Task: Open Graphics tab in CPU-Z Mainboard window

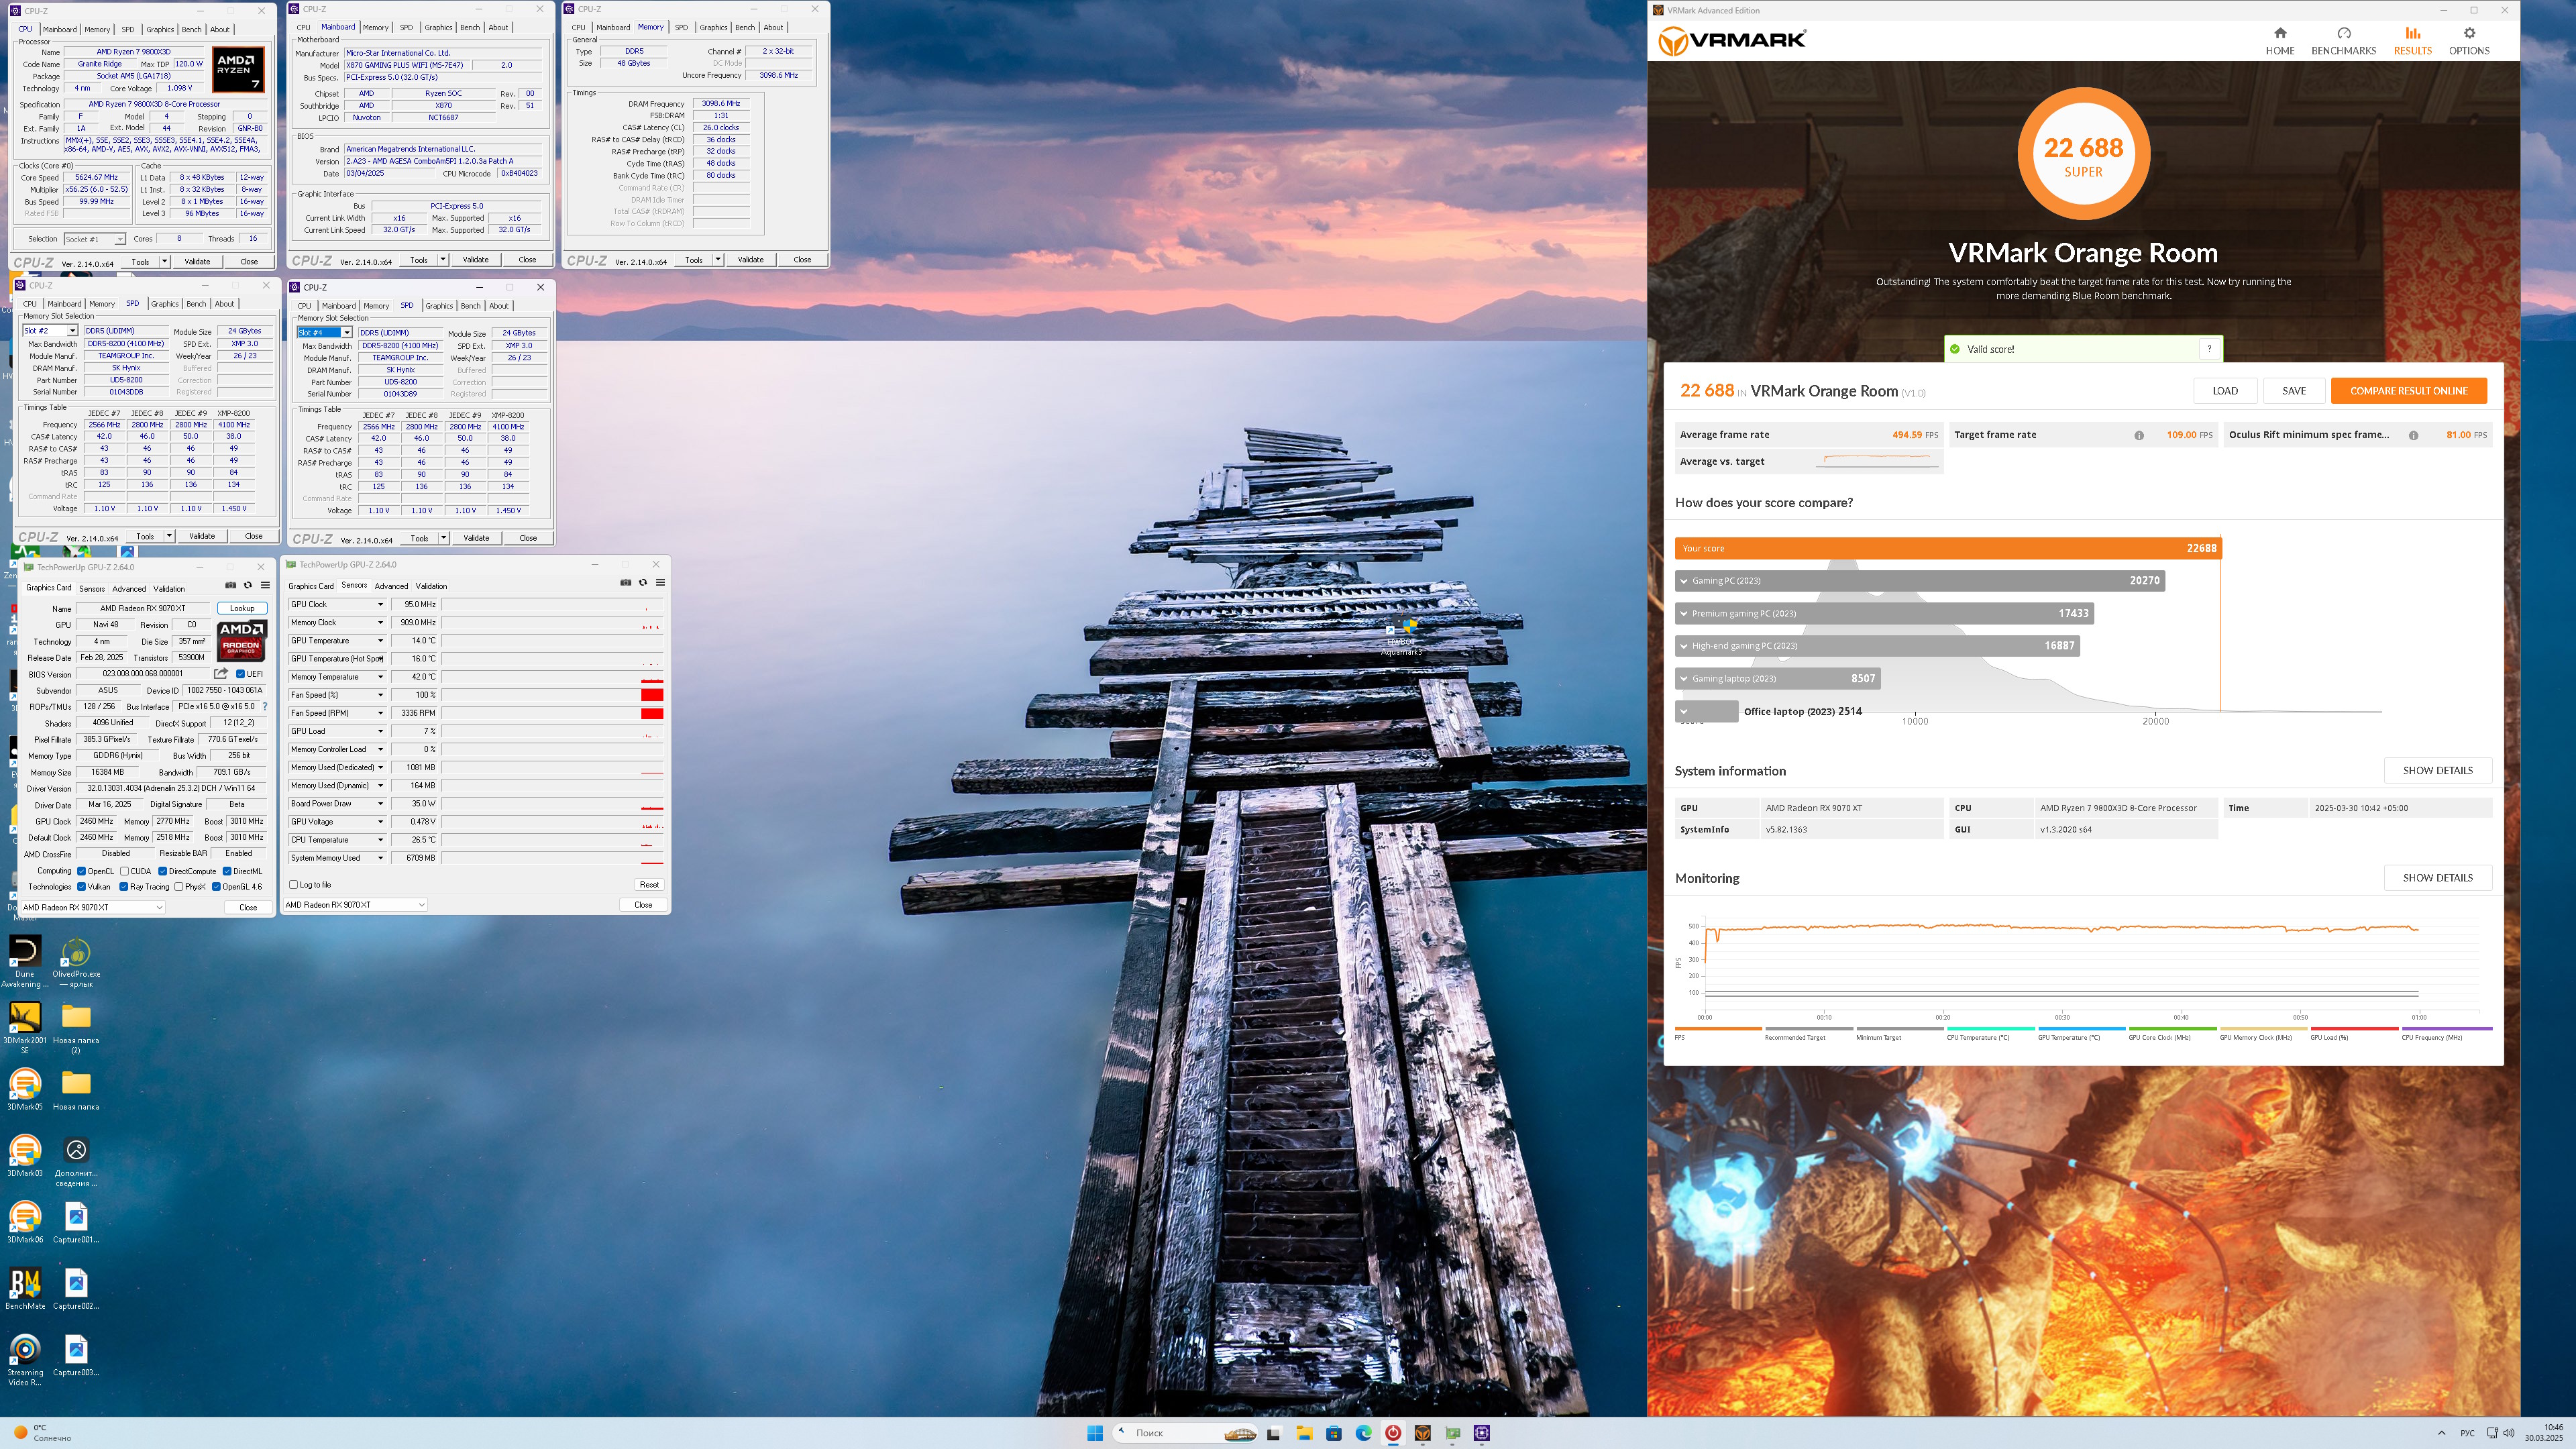Action: click(438, 28)
